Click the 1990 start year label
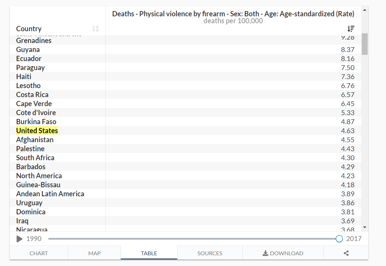Screen dimensions: 386x266 [34, 239]
